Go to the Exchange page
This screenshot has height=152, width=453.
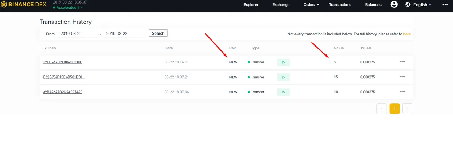click(281, 5)
